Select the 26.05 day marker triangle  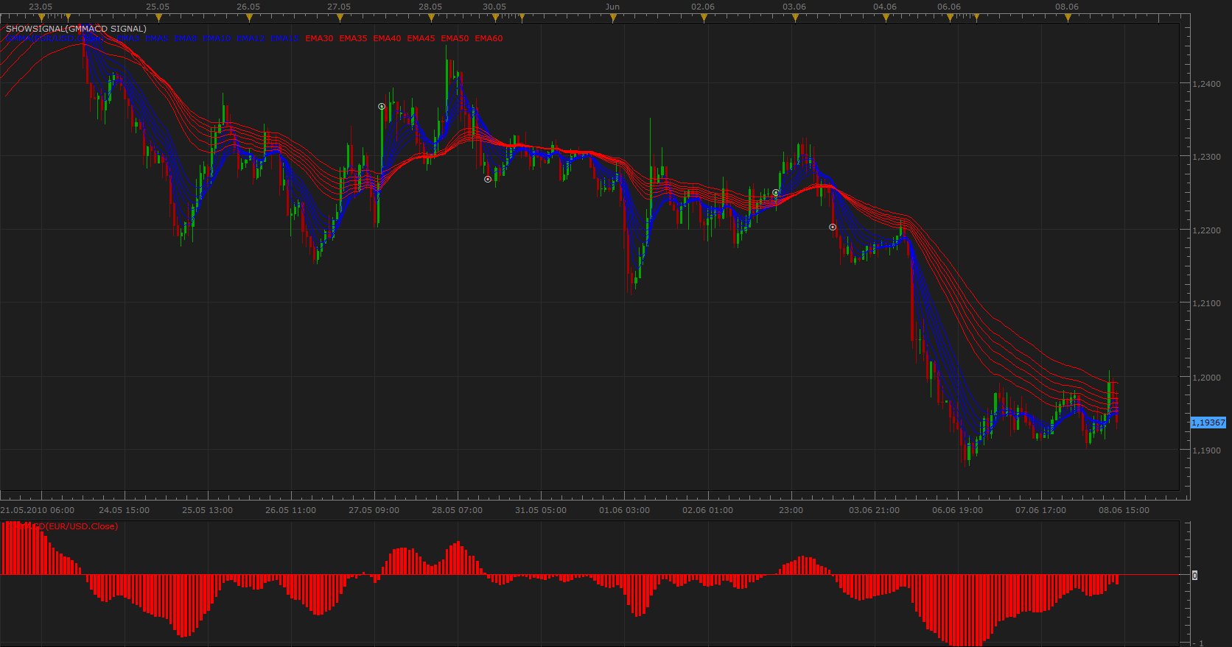(249, 18)
